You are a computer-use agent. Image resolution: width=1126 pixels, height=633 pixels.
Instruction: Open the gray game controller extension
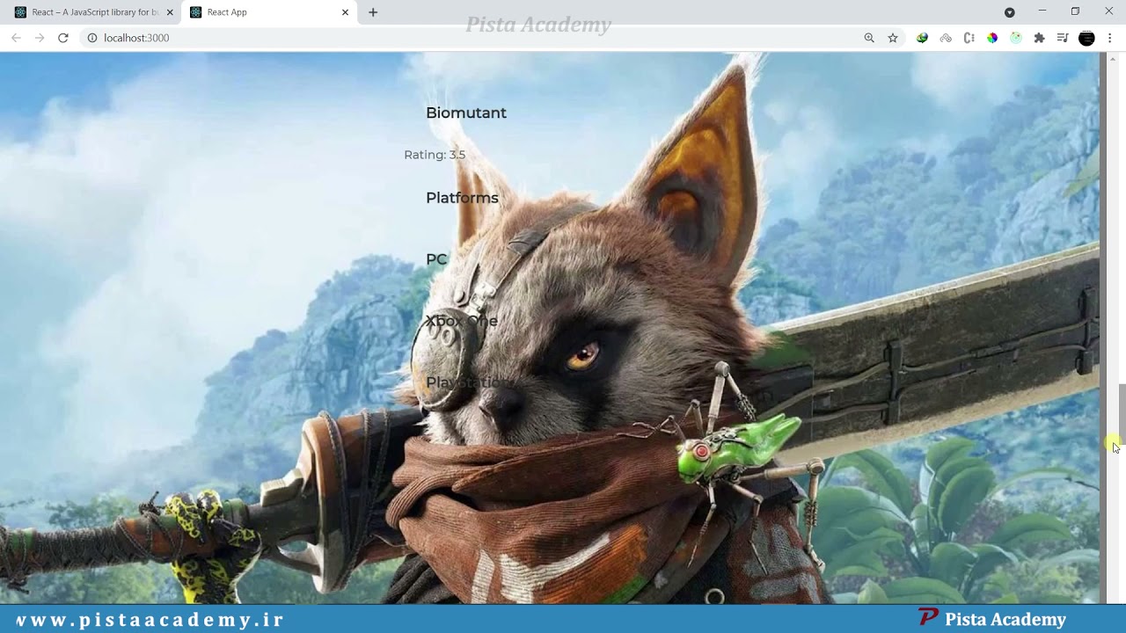pos(946,38)
